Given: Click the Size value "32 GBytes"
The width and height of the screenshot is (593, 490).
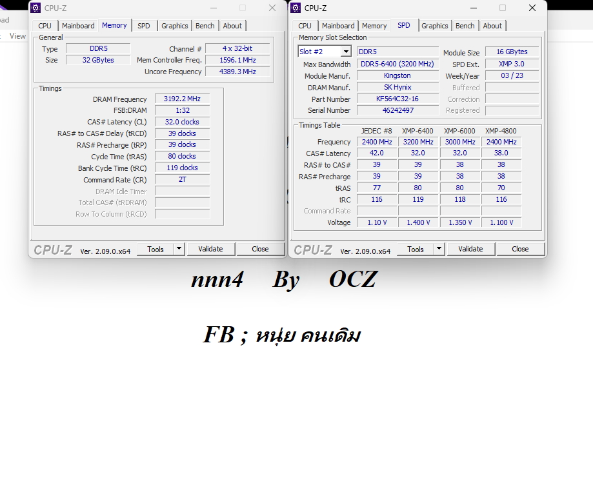Looking at the screenshot, I should [98, 60].
